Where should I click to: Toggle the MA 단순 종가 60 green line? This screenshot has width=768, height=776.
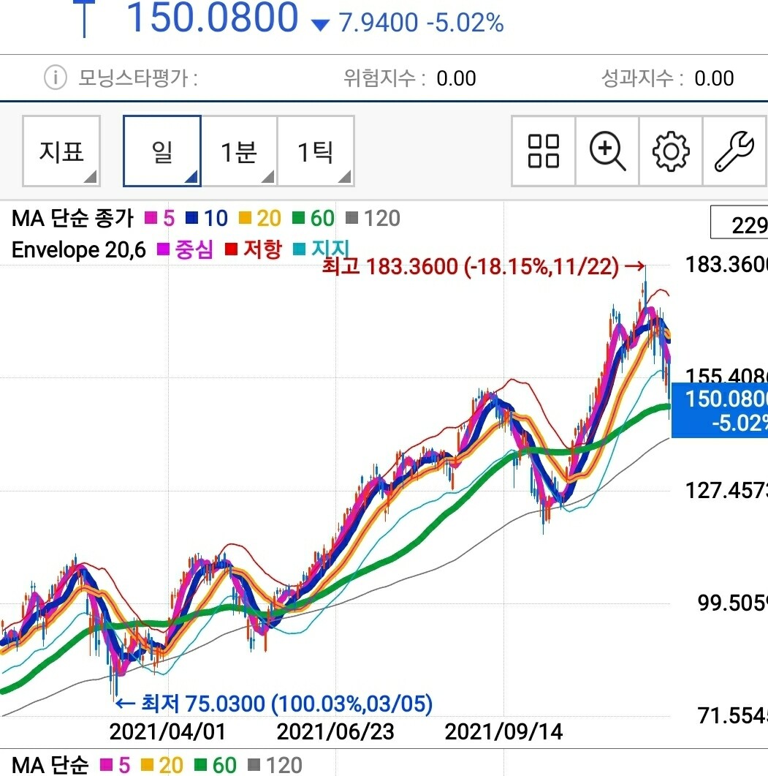click(x=313, y=218)
